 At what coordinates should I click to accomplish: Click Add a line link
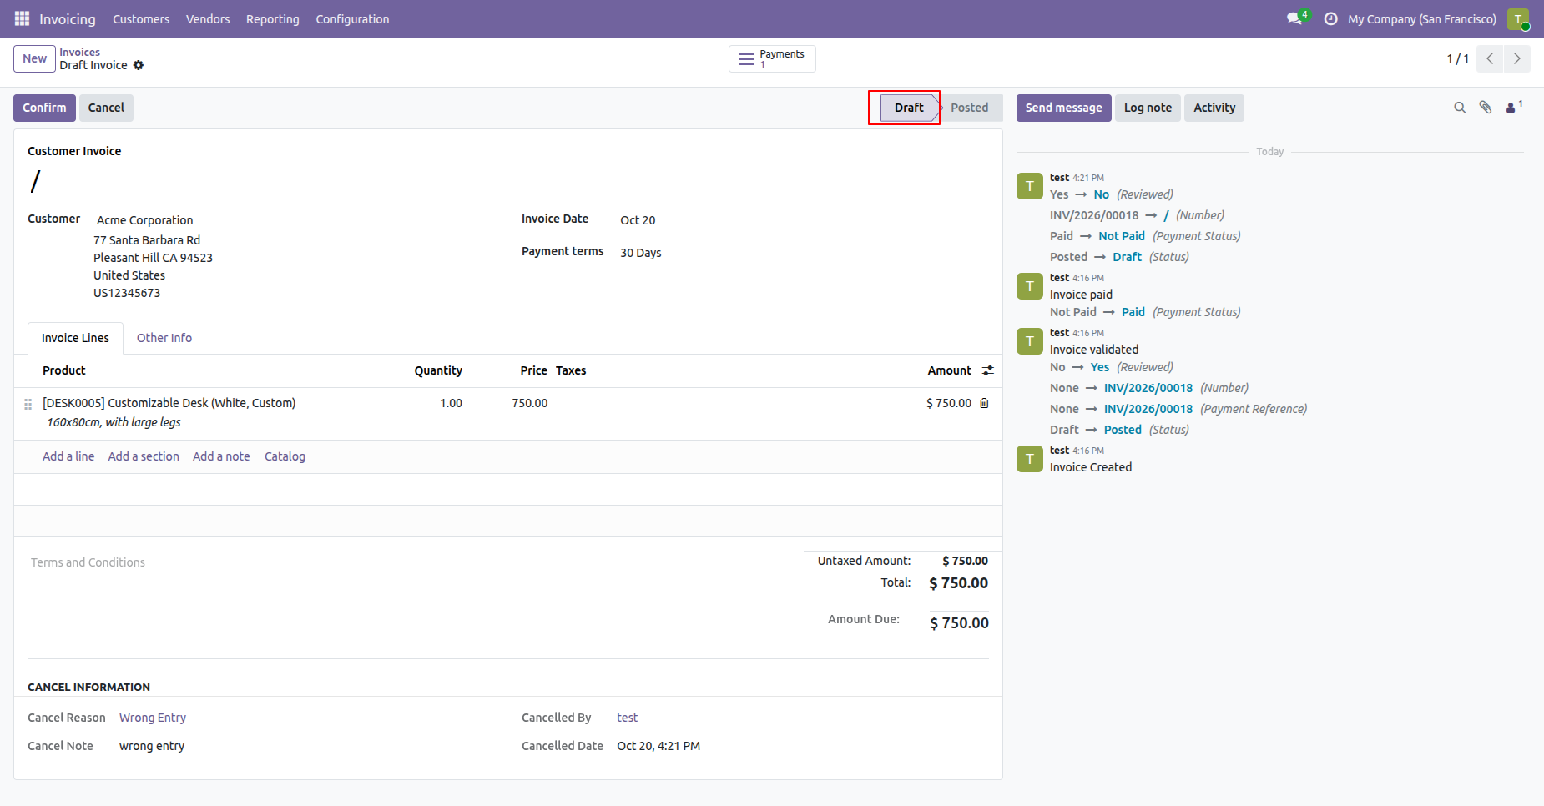point(68,456)
